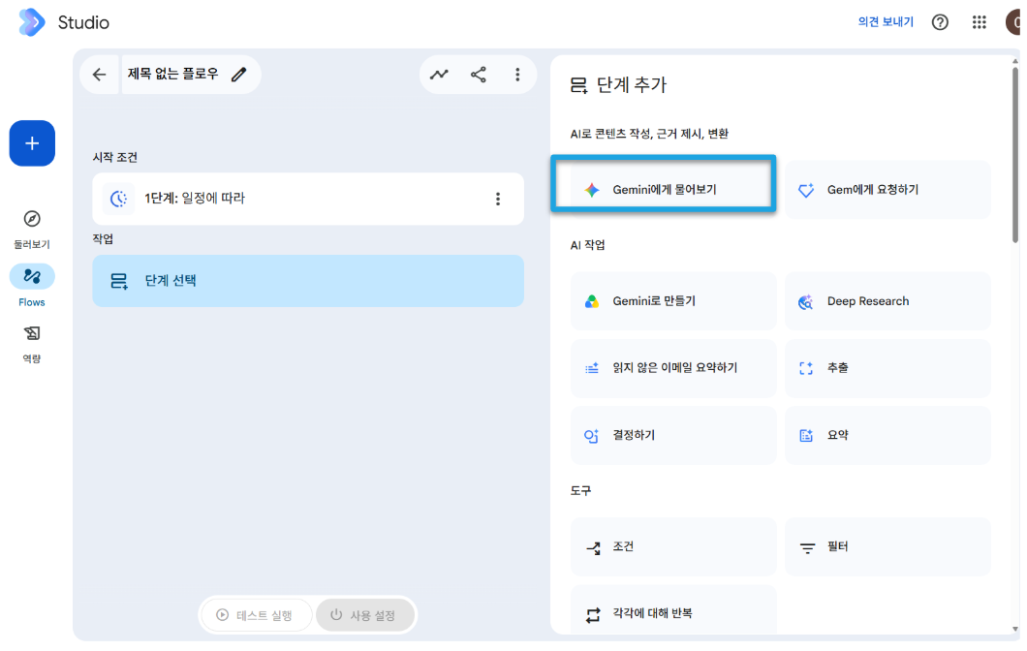Click the 테스트 실행 button

(x=256, y=615)
